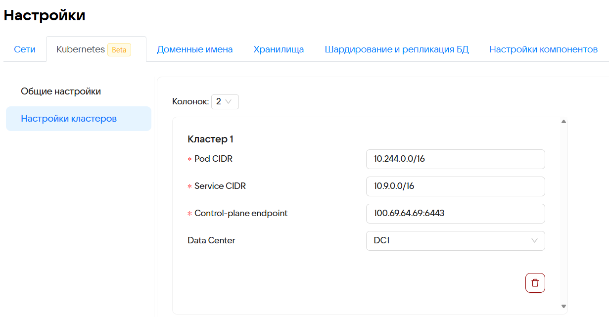Click the Data Center label
This screenshot has width=609, height=317.
pos(211,241)
